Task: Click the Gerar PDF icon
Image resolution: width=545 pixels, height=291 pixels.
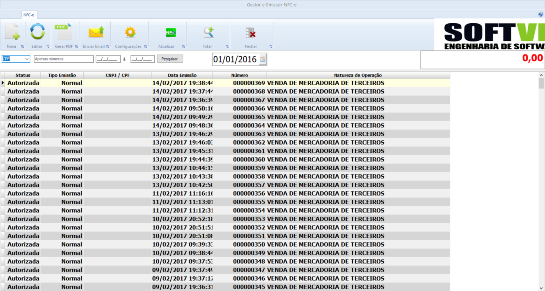Action: coord(64,32)
